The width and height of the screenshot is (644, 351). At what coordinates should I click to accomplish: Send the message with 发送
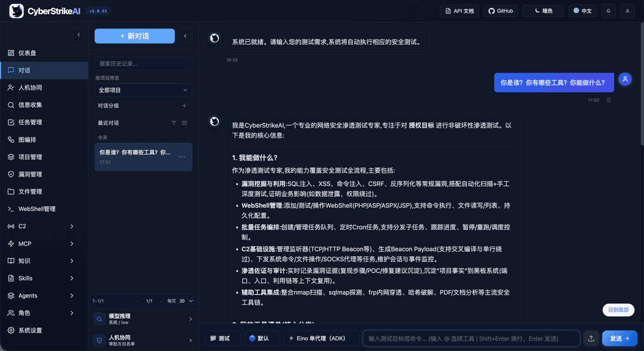(620, 338)
